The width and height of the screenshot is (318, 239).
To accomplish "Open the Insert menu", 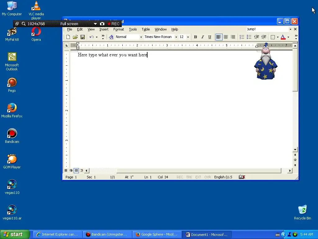I will point(104,29).
